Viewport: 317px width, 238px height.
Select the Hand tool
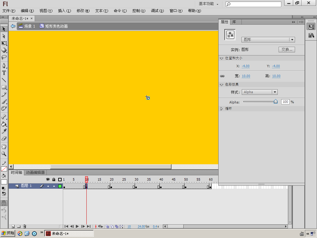pos(4,146)
